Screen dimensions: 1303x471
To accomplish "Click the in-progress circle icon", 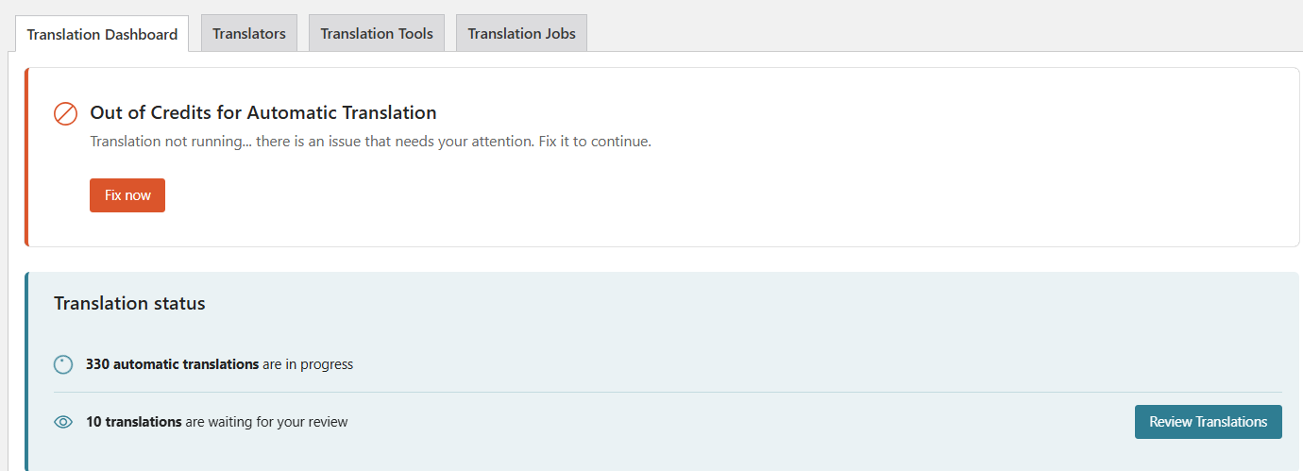I will 63,364.
